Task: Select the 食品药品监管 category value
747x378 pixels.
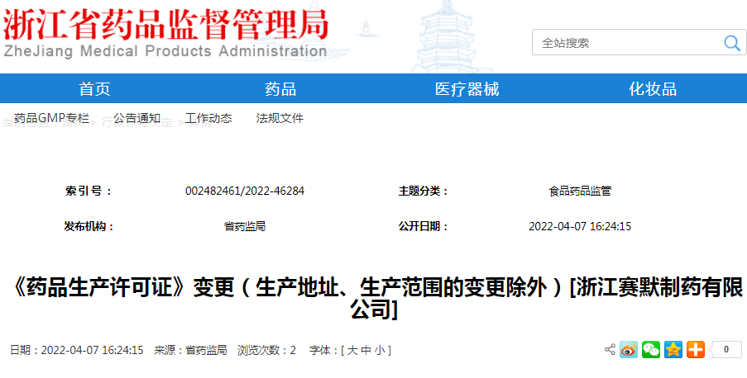Action: point(580,191)
